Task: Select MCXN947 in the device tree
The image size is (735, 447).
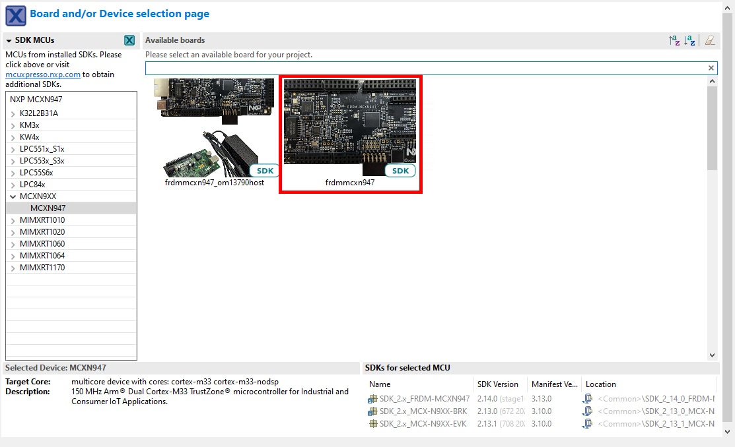Action: 48,208
